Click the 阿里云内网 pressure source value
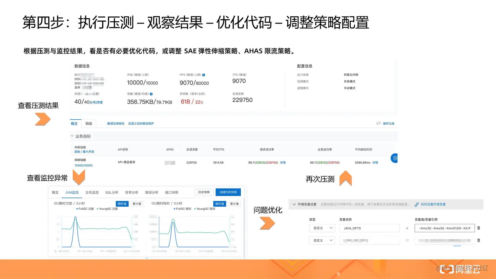Viewport: 496px width, 279px height. [x=351, y=75]
